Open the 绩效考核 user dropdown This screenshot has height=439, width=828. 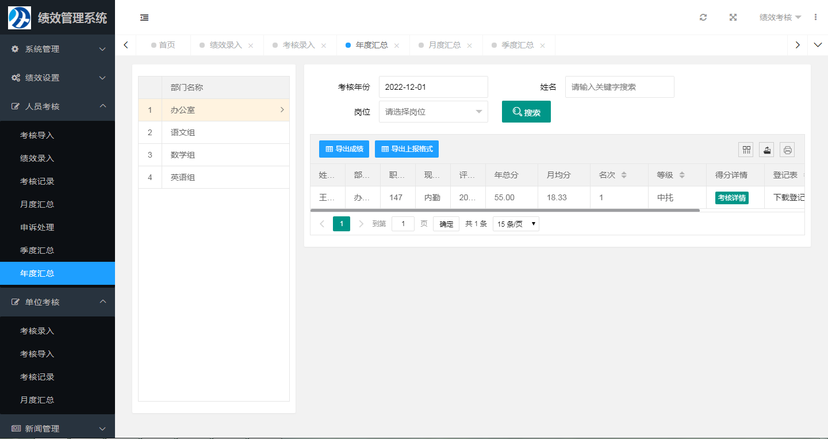780,17
